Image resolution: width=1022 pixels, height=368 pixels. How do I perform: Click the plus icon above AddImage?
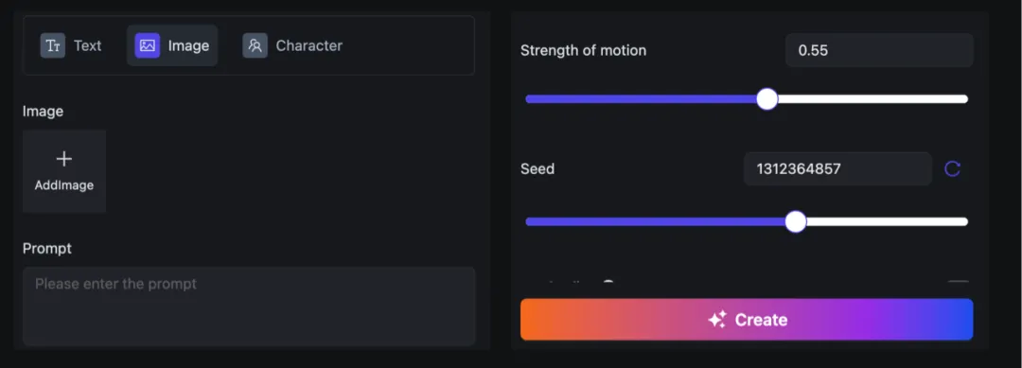[64, 159]
